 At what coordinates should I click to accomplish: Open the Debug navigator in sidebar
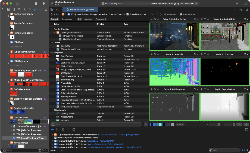[35, 9]
